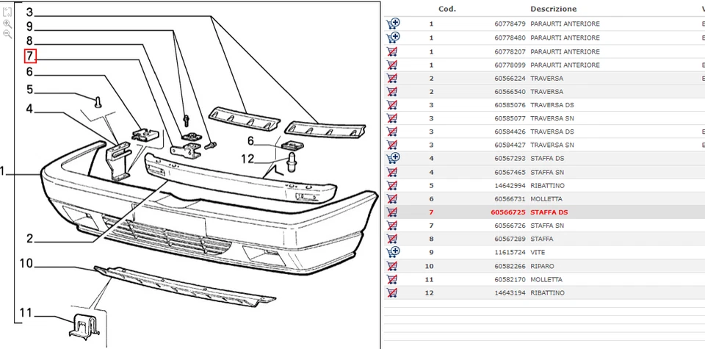Select callout number 10 on diagram
The image size is (705, 349).
click(26, 263)
